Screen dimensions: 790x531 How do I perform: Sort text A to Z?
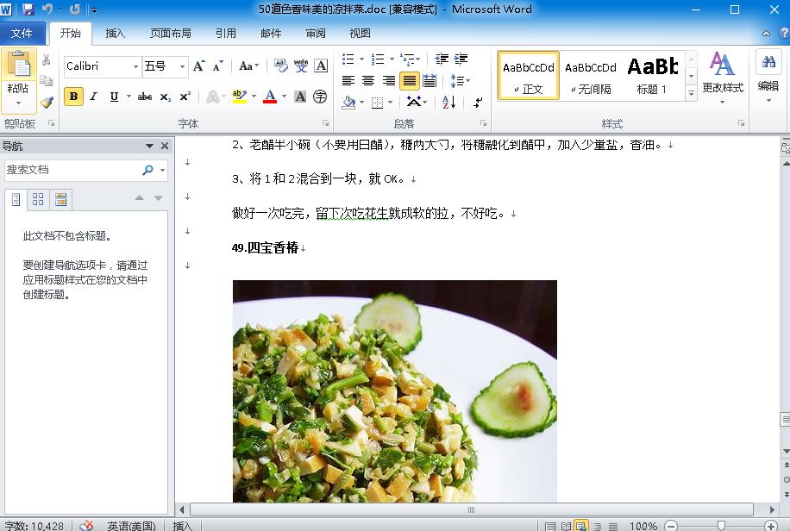tap(449, 103)
